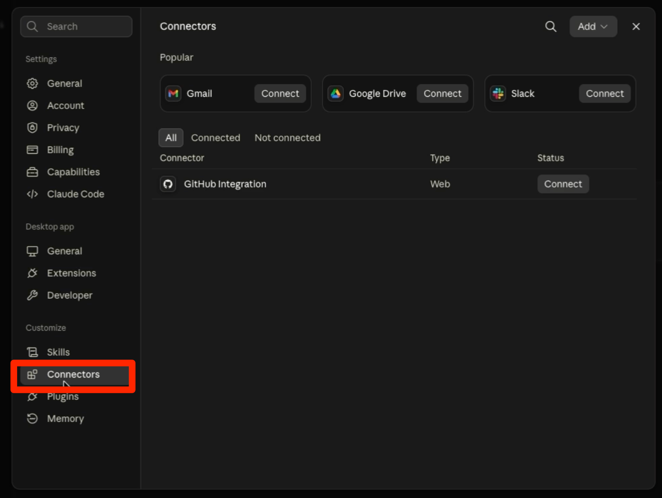Open Extensions label in Desktop app

pyautogui.click(x=72, y=273)
